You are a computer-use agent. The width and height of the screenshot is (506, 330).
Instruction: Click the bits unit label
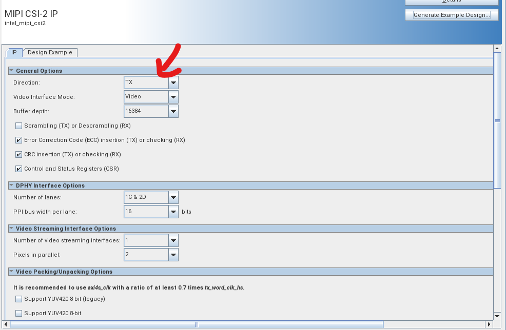coord(186,212)
